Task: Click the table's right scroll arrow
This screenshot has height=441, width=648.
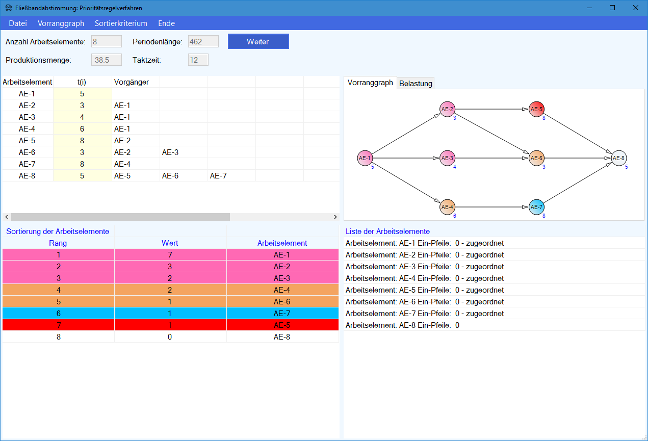Action: 335,217
